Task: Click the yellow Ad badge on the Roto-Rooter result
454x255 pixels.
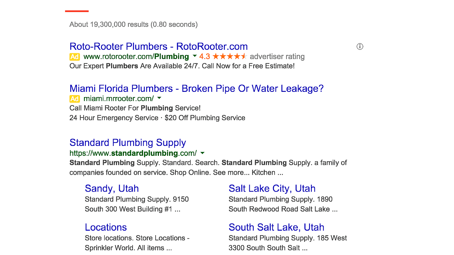Action: [x=75, y=57]
